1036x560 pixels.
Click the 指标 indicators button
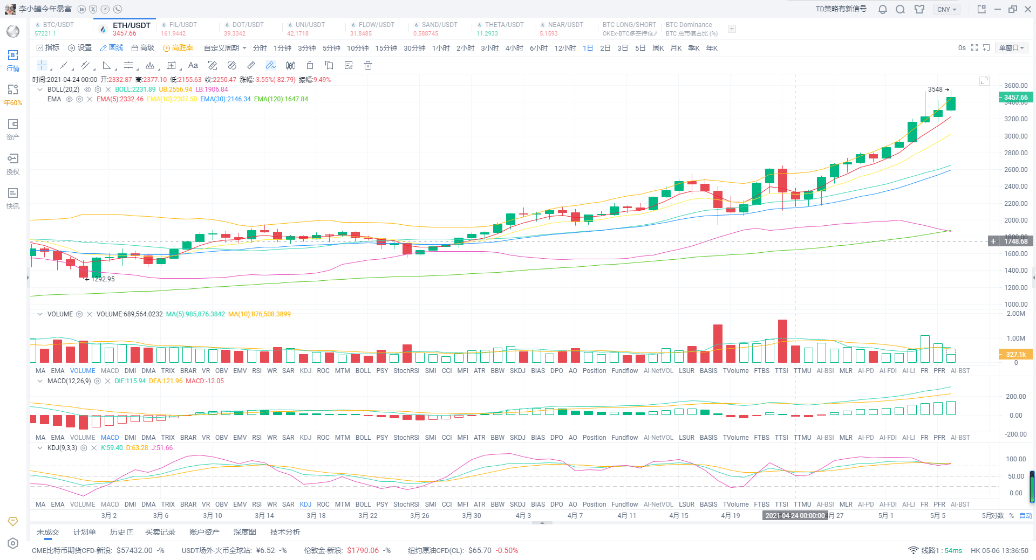click(48, 48)
